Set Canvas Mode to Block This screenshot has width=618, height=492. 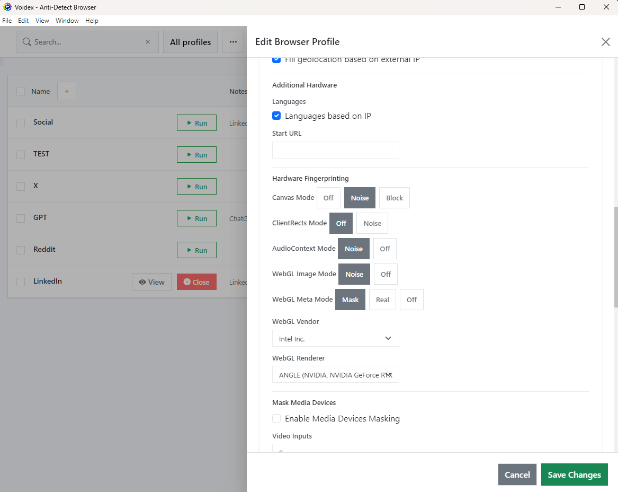[395, 198]
